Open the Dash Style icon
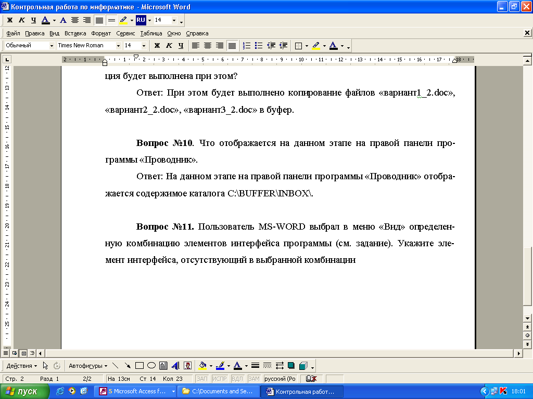The width and height of the screenshot is (533, 399). (x=267, y=365)
